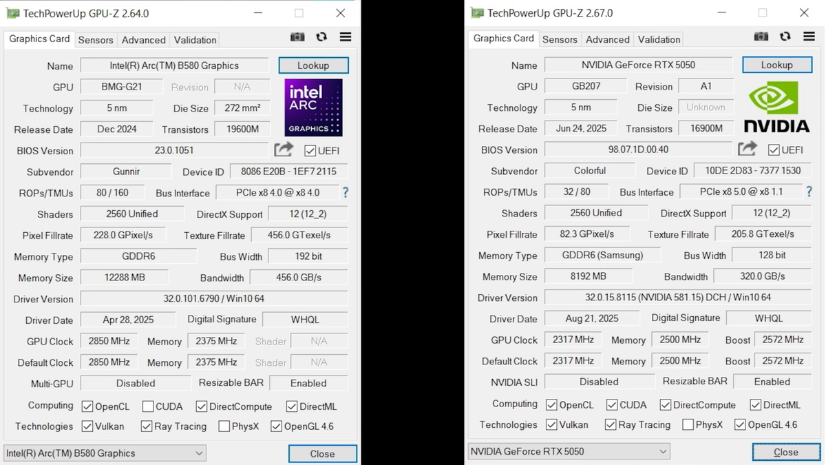Screen dimensions: 826x465
Task: Click the screenshot camera icon in GPU-Z 2.67.0
Action: coord(761,37)
